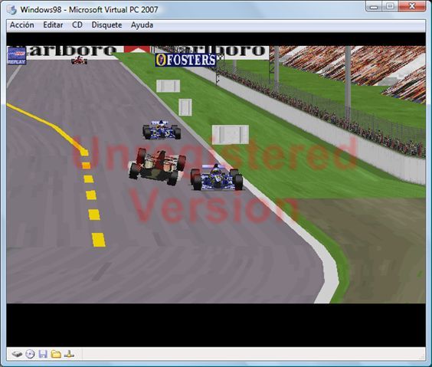Screen dimensions: 432x367
Task: Click the Virtual PC title bar icon
Action: pos(11,10)
